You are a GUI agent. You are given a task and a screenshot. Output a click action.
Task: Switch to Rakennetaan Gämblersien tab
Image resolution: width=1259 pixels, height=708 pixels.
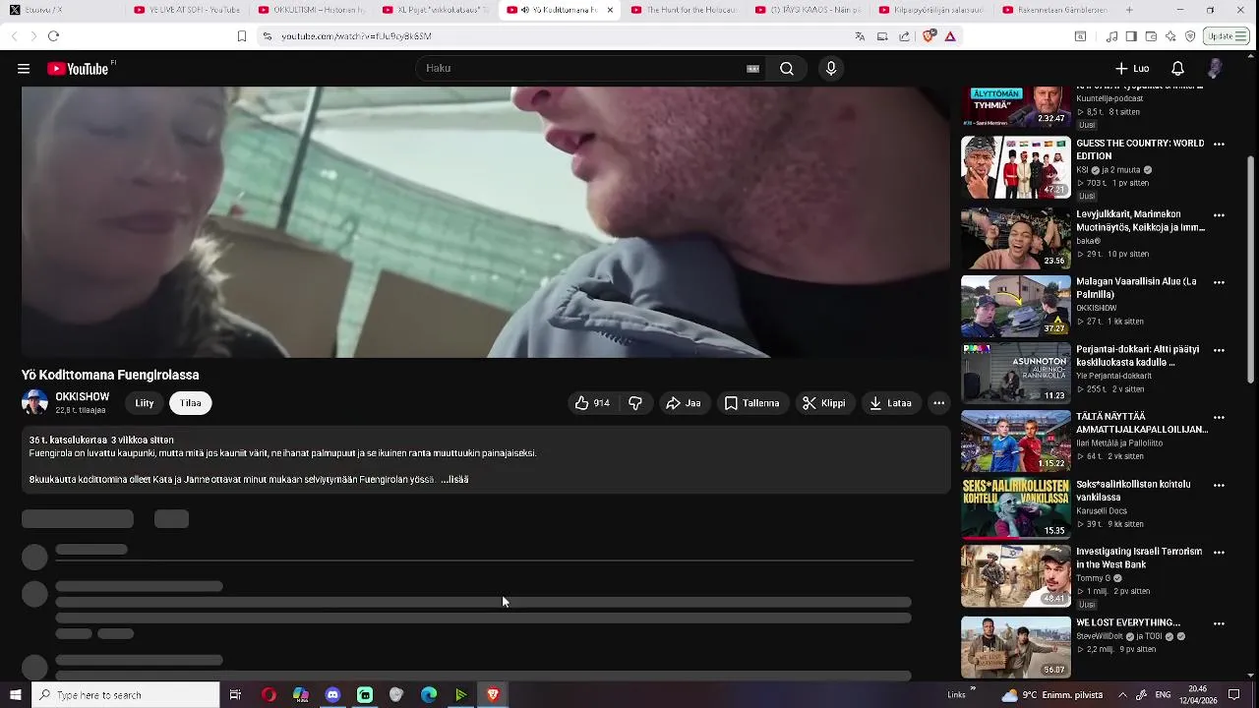click(1054, 10)
